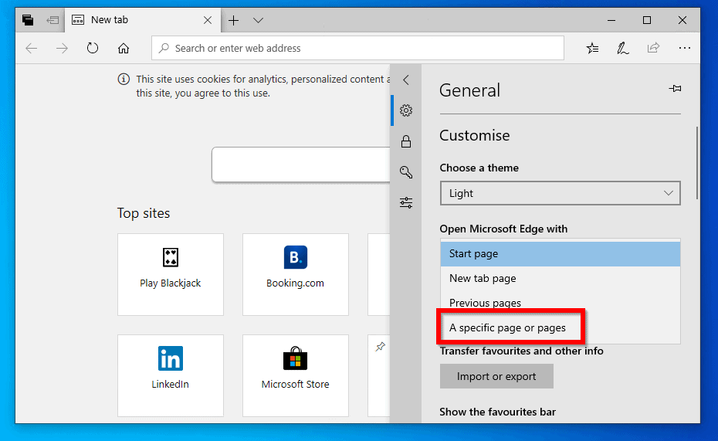This screenshot has height=441, width=718.
Task: Click the pin icon on the top site tile
Action: (x=380, y=347)
